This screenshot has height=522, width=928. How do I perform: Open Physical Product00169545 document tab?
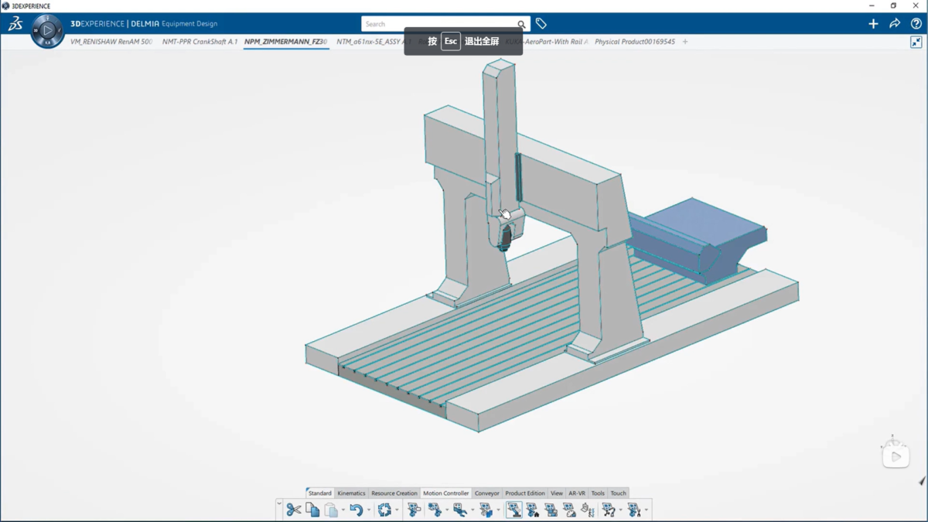pyautogui.click(x=635, y=42)
